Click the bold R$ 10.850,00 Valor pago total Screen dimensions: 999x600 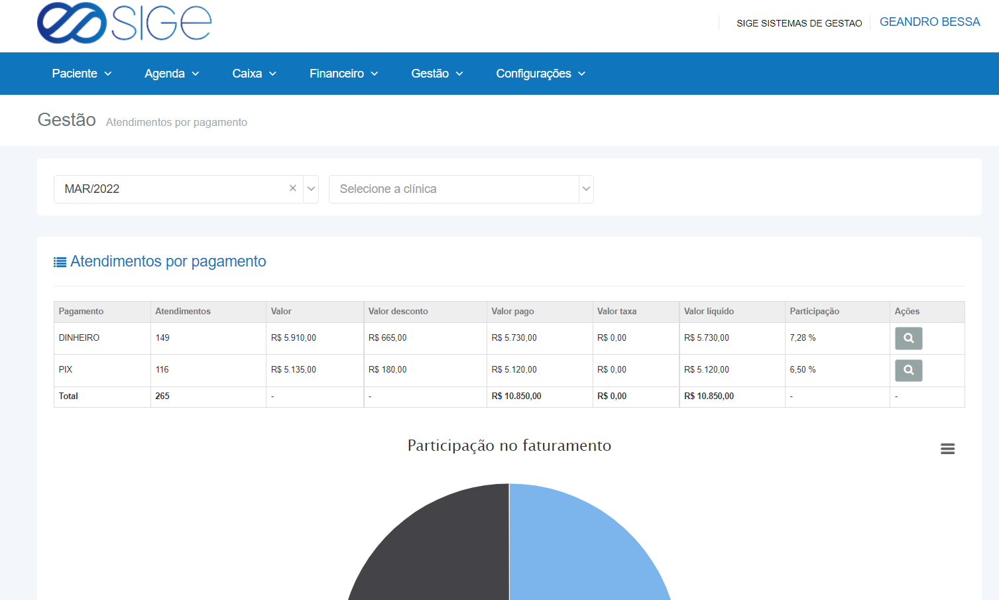[516, 396]
